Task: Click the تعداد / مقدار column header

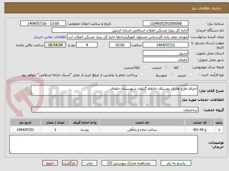Action: point(55,122)
